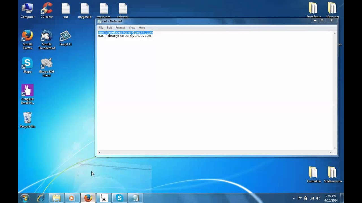362x203 pixels.
Task: Click the matildexnynewton@yahoo.com text line
Action: (x=124, y=36)
